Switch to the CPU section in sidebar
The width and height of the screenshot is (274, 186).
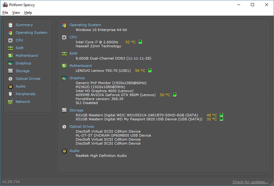click(19, 40)
